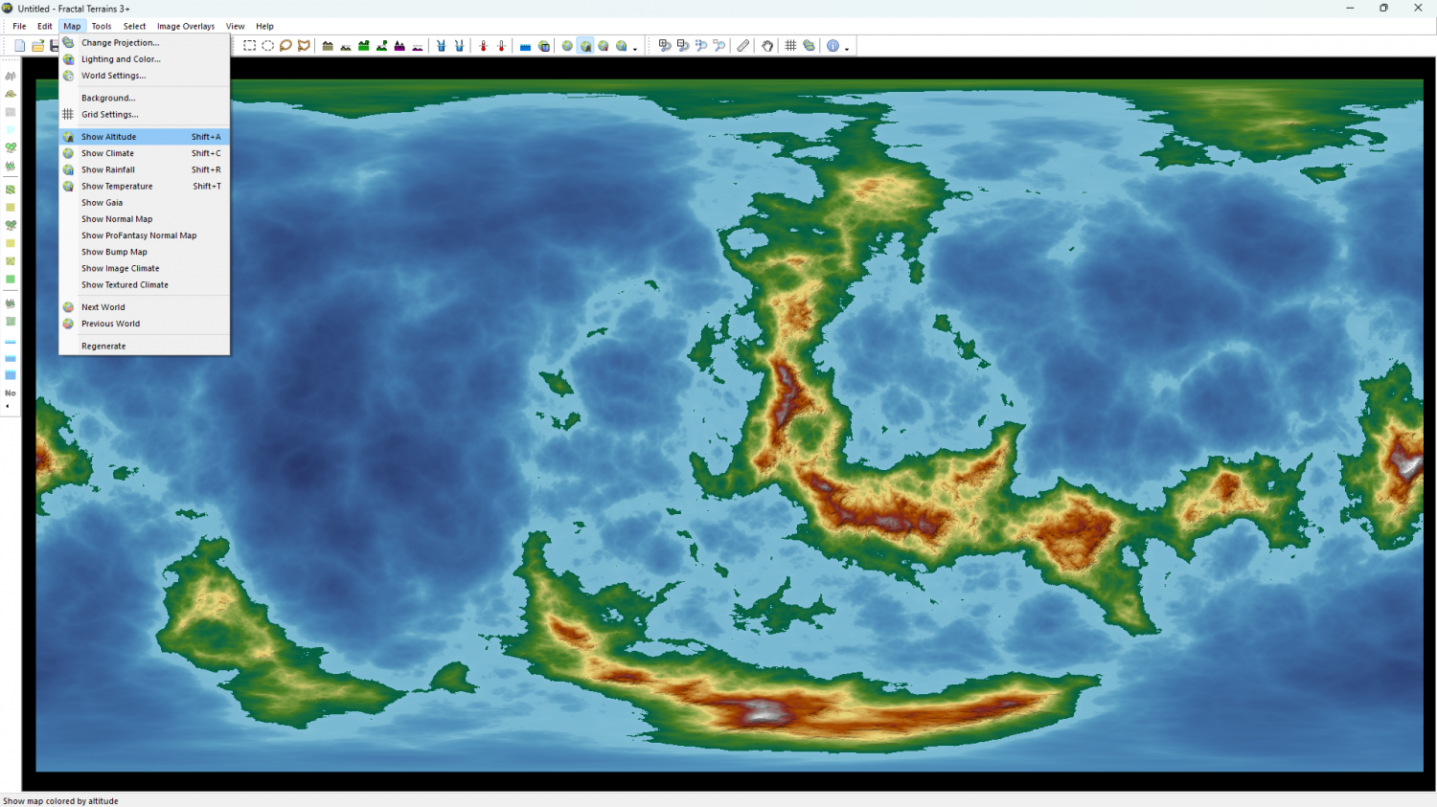Viewport: 1437px width, 807px height.
Task: Click Regenerate in the Map menu
Action: [x=103, y=347]
